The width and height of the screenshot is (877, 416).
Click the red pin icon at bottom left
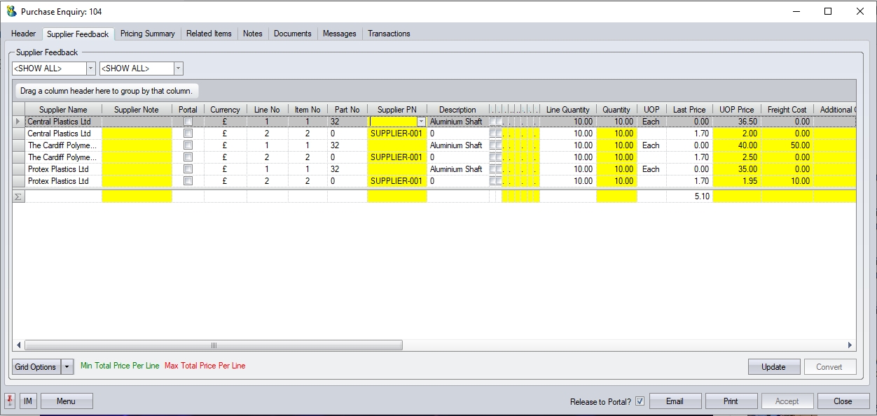point(10,401)
